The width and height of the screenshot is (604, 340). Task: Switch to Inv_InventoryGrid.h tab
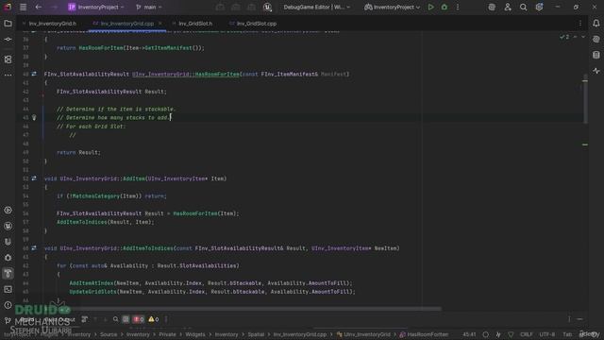[x=49, y=24]
